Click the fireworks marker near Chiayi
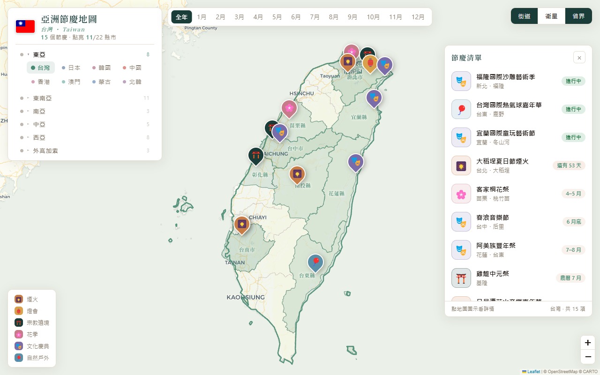 242,225
